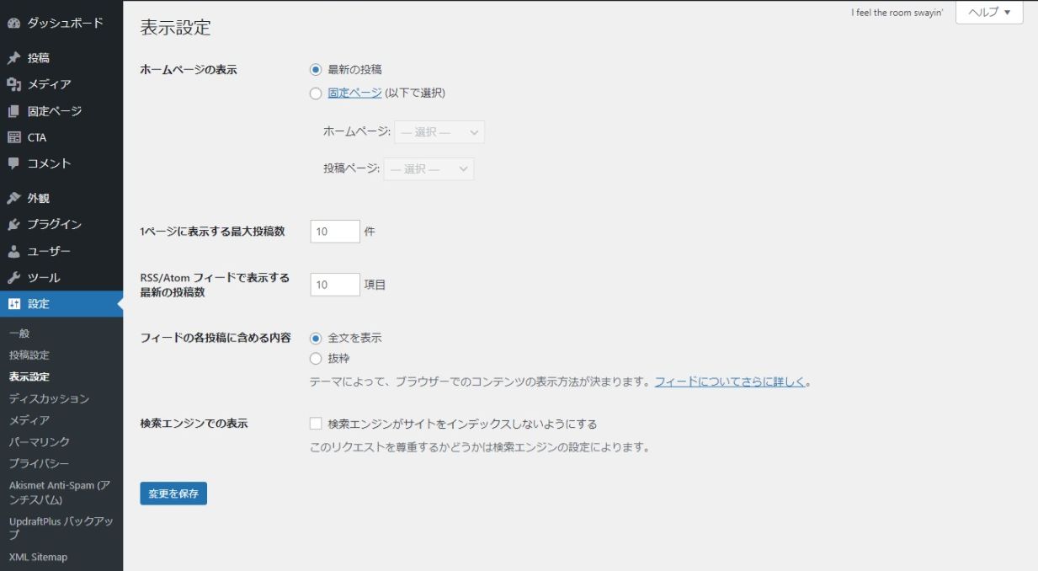Open the 投稿ページ selection dropdown
Image resolution: width=1038 pixels, height=571 pixels.
tap(429, 169)
